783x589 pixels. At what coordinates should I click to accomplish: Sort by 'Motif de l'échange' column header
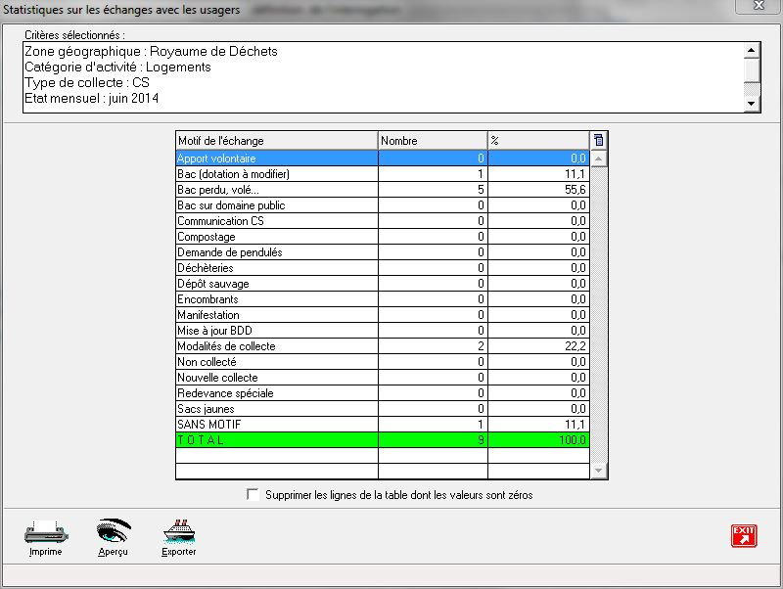pos(276,141)
